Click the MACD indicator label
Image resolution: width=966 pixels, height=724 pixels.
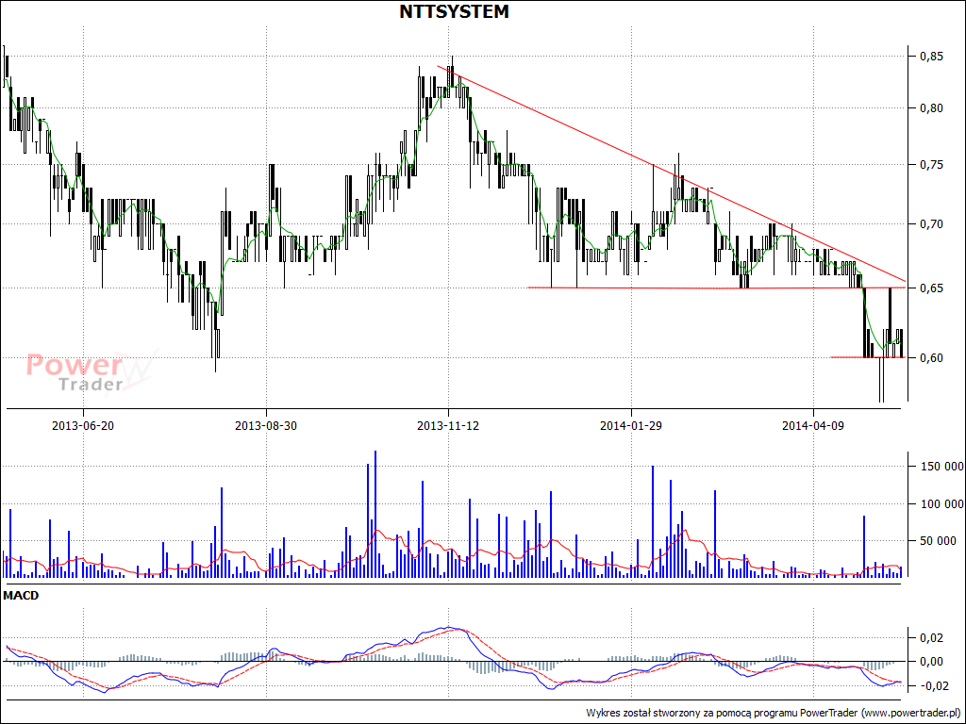21,596
